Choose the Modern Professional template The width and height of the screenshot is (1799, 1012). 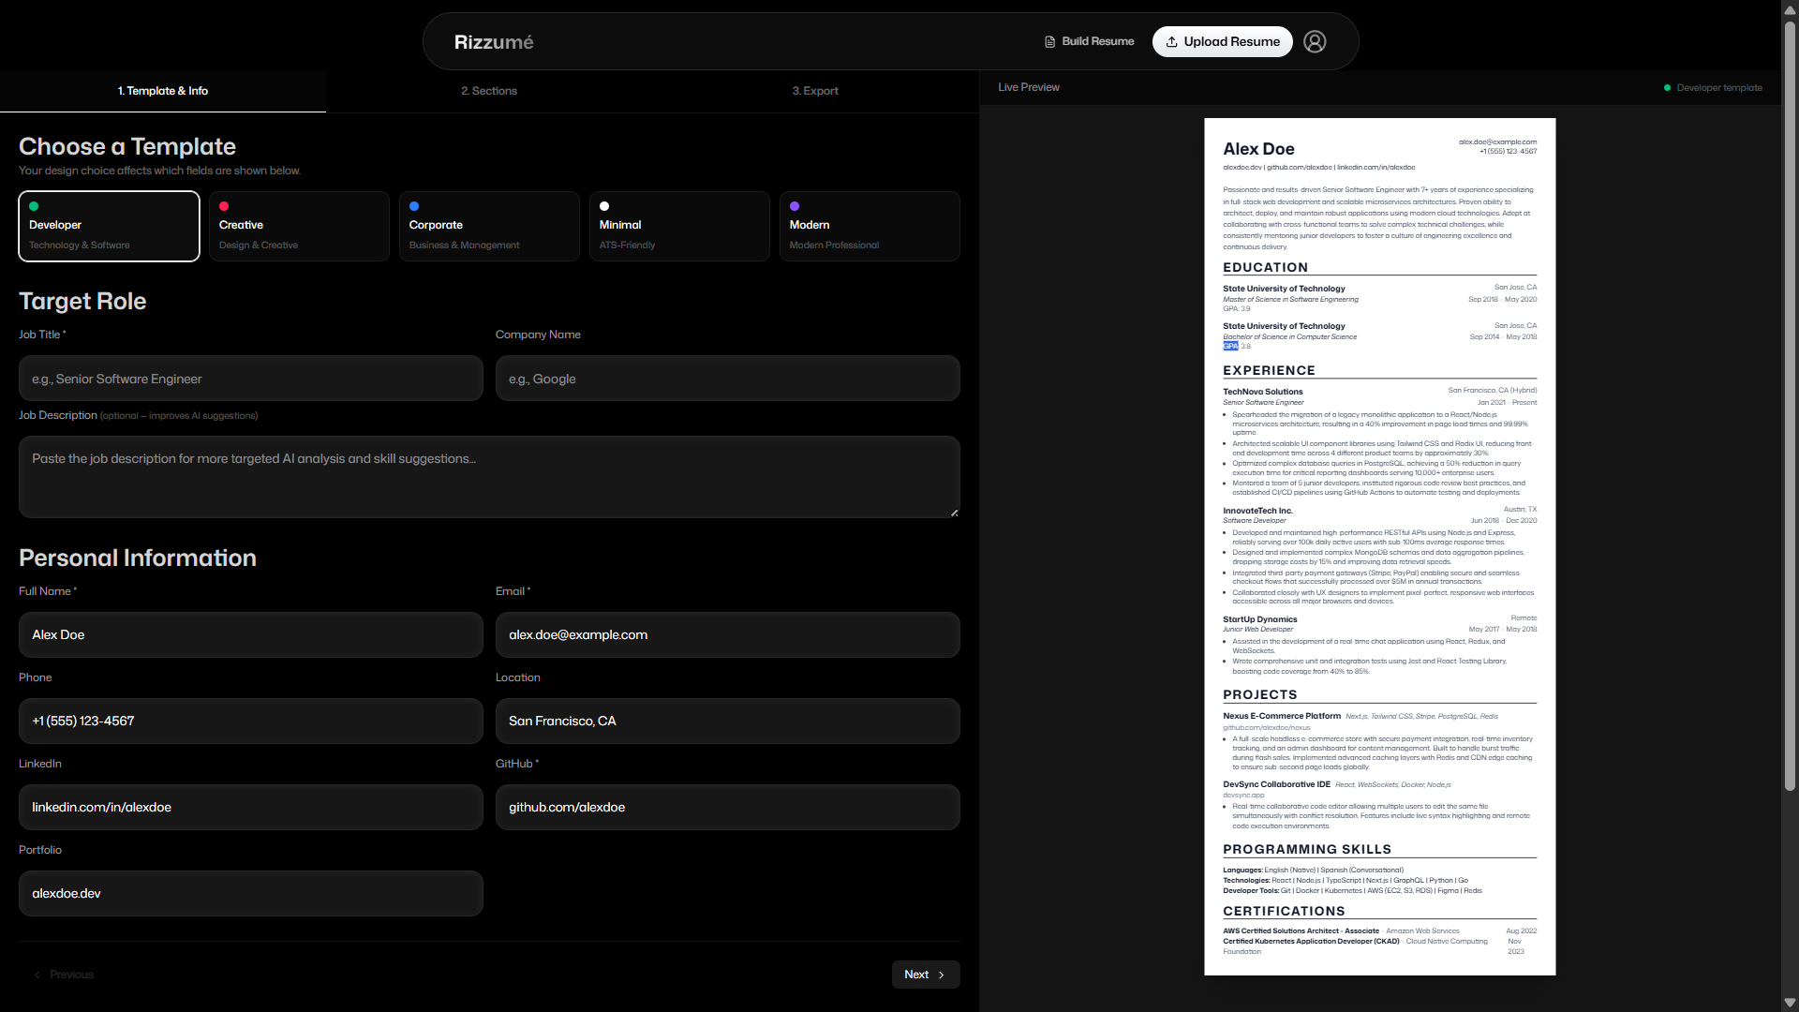(870, 226)
